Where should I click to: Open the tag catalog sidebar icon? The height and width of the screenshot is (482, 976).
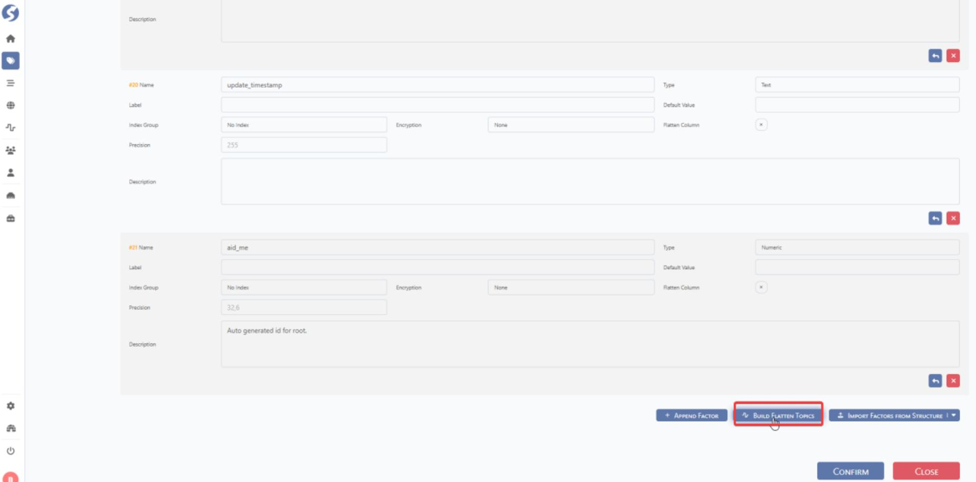10,61
